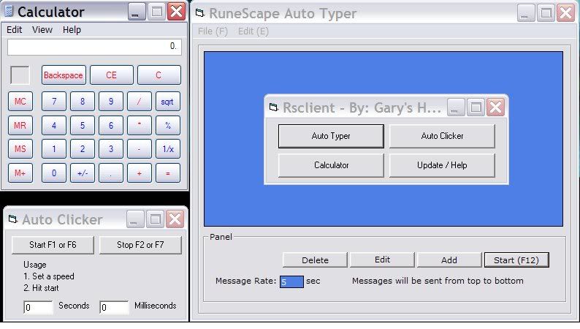Click the sqrt key

[x=168, y=102]
